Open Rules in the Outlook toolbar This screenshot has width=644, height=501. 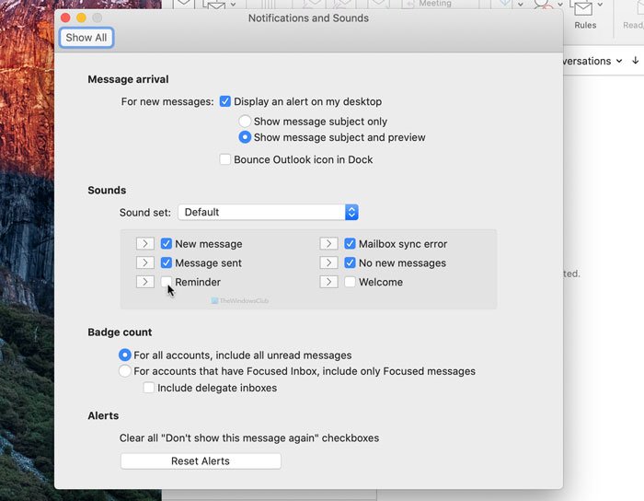pyautogui.click(x=585, y=15)
